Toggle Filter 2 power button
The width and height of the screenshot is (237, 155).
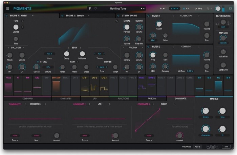click(148, 47)
